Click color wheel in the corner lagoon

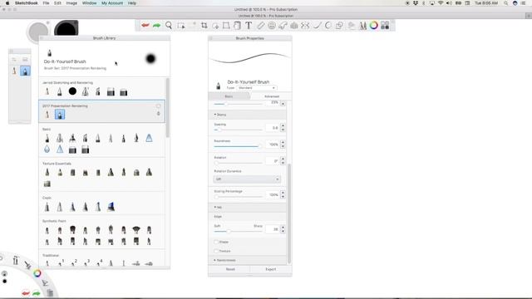(37, 273)
